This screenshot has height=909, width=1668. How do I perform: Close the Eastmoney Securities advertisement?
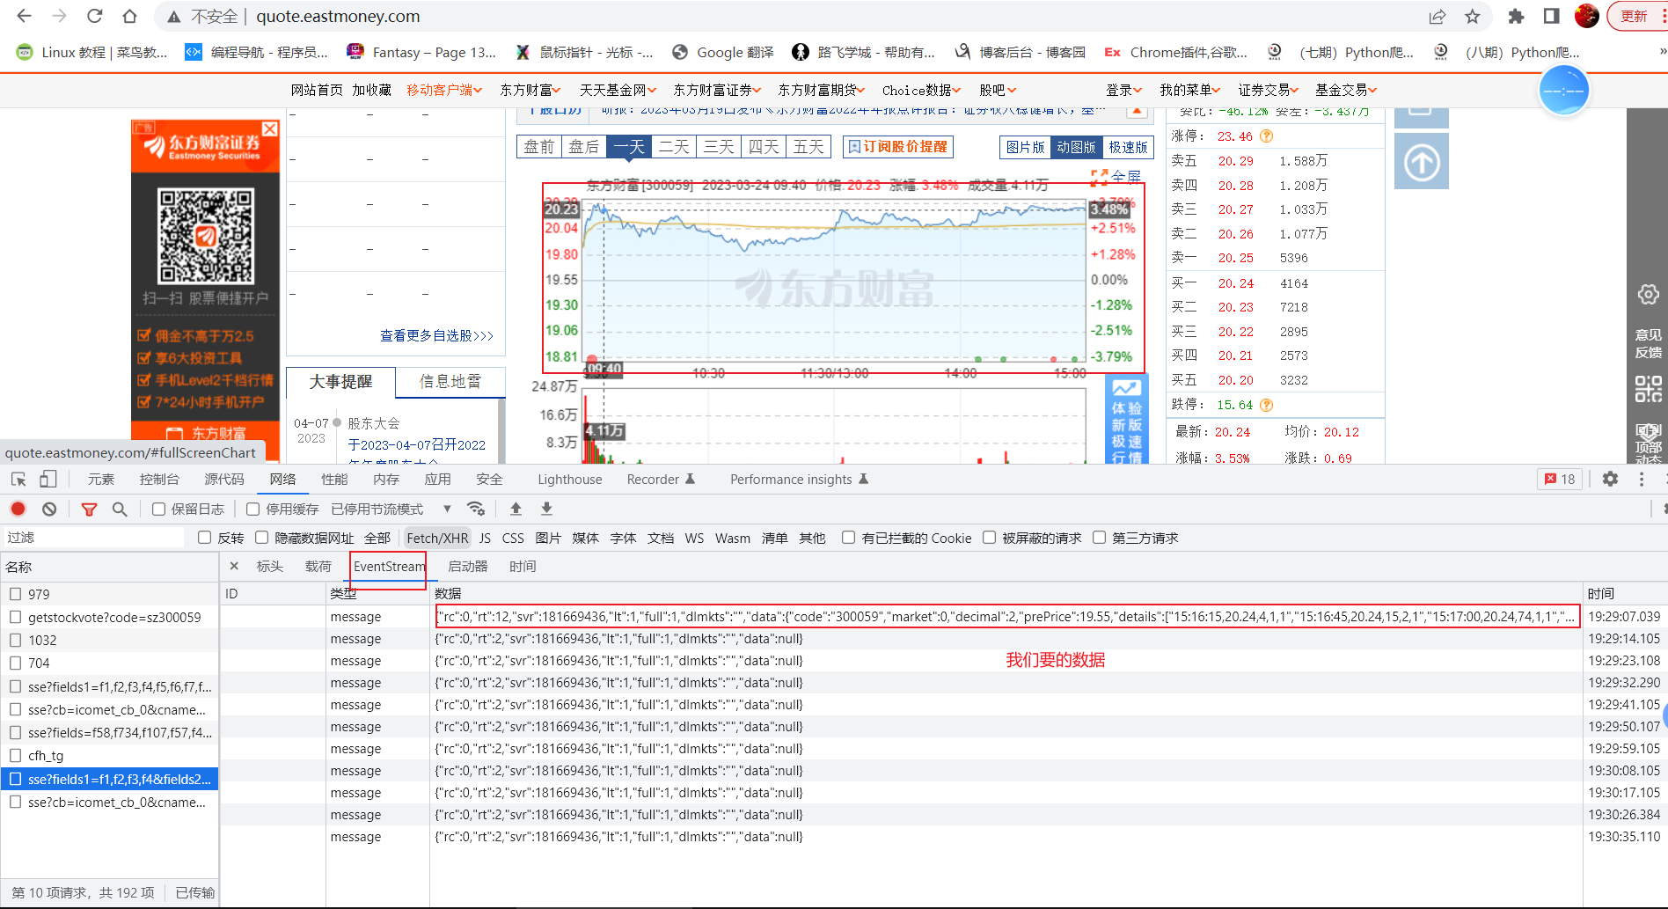tap(270, 128)
